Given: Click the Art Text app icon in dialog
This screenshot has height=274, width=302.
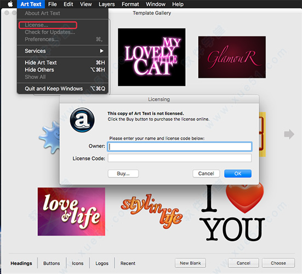Looking at the screenshot, I should pos(82,120).
